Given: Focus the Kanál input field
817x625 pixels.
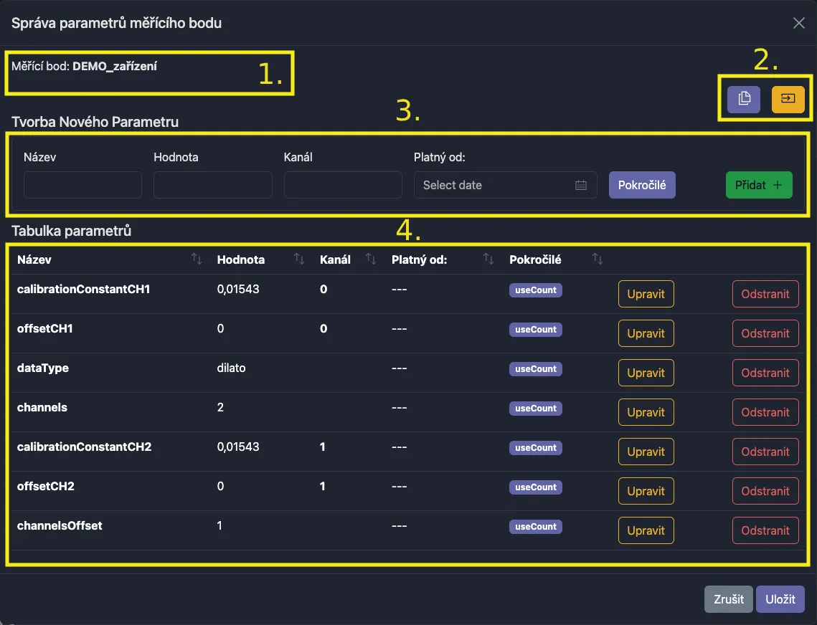Looking at the screenshot, I should click(343, 185).
